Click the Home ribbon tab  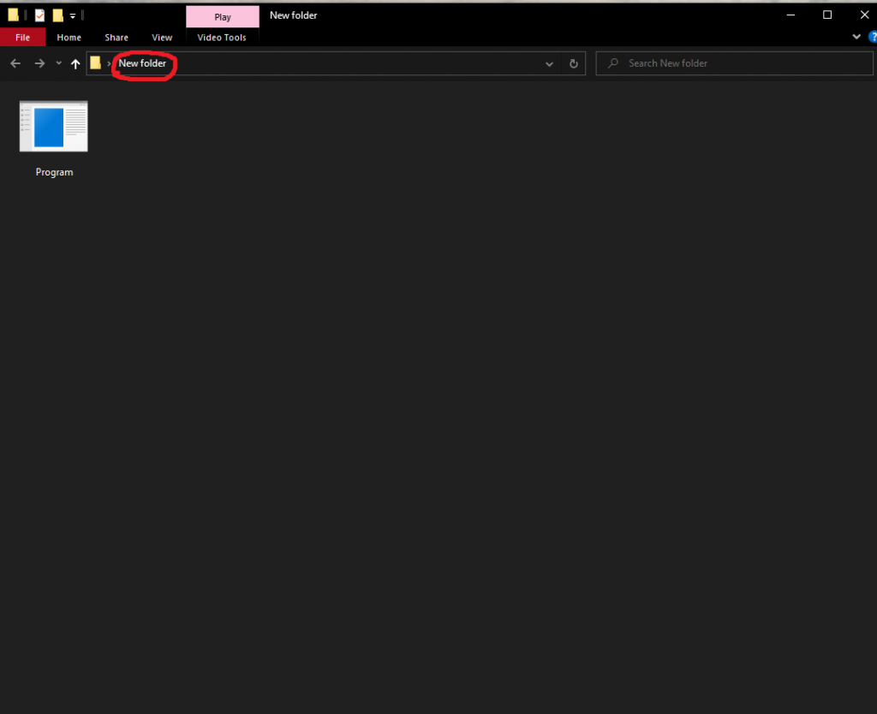(x=69, y=37)
